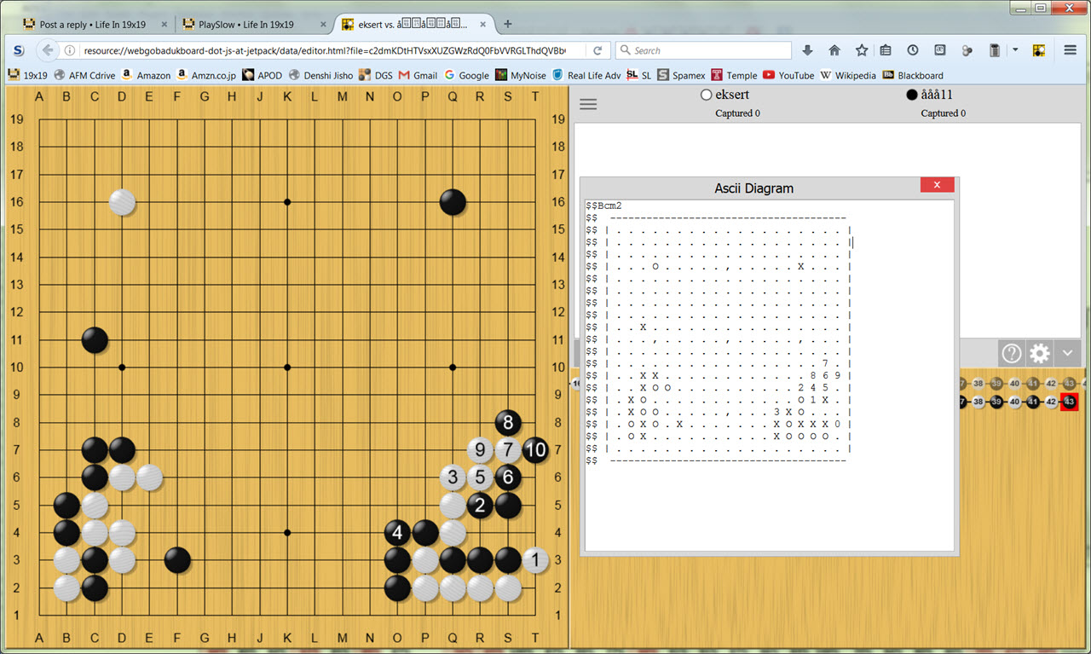
Task: Open the Denshi Jisho bookmark
Action: click(x=320, y=75)
